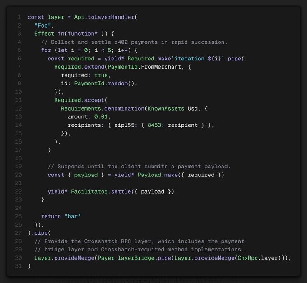Click line number 24 in the gutter
Screen dimensions: 307x283
(19, 208)
